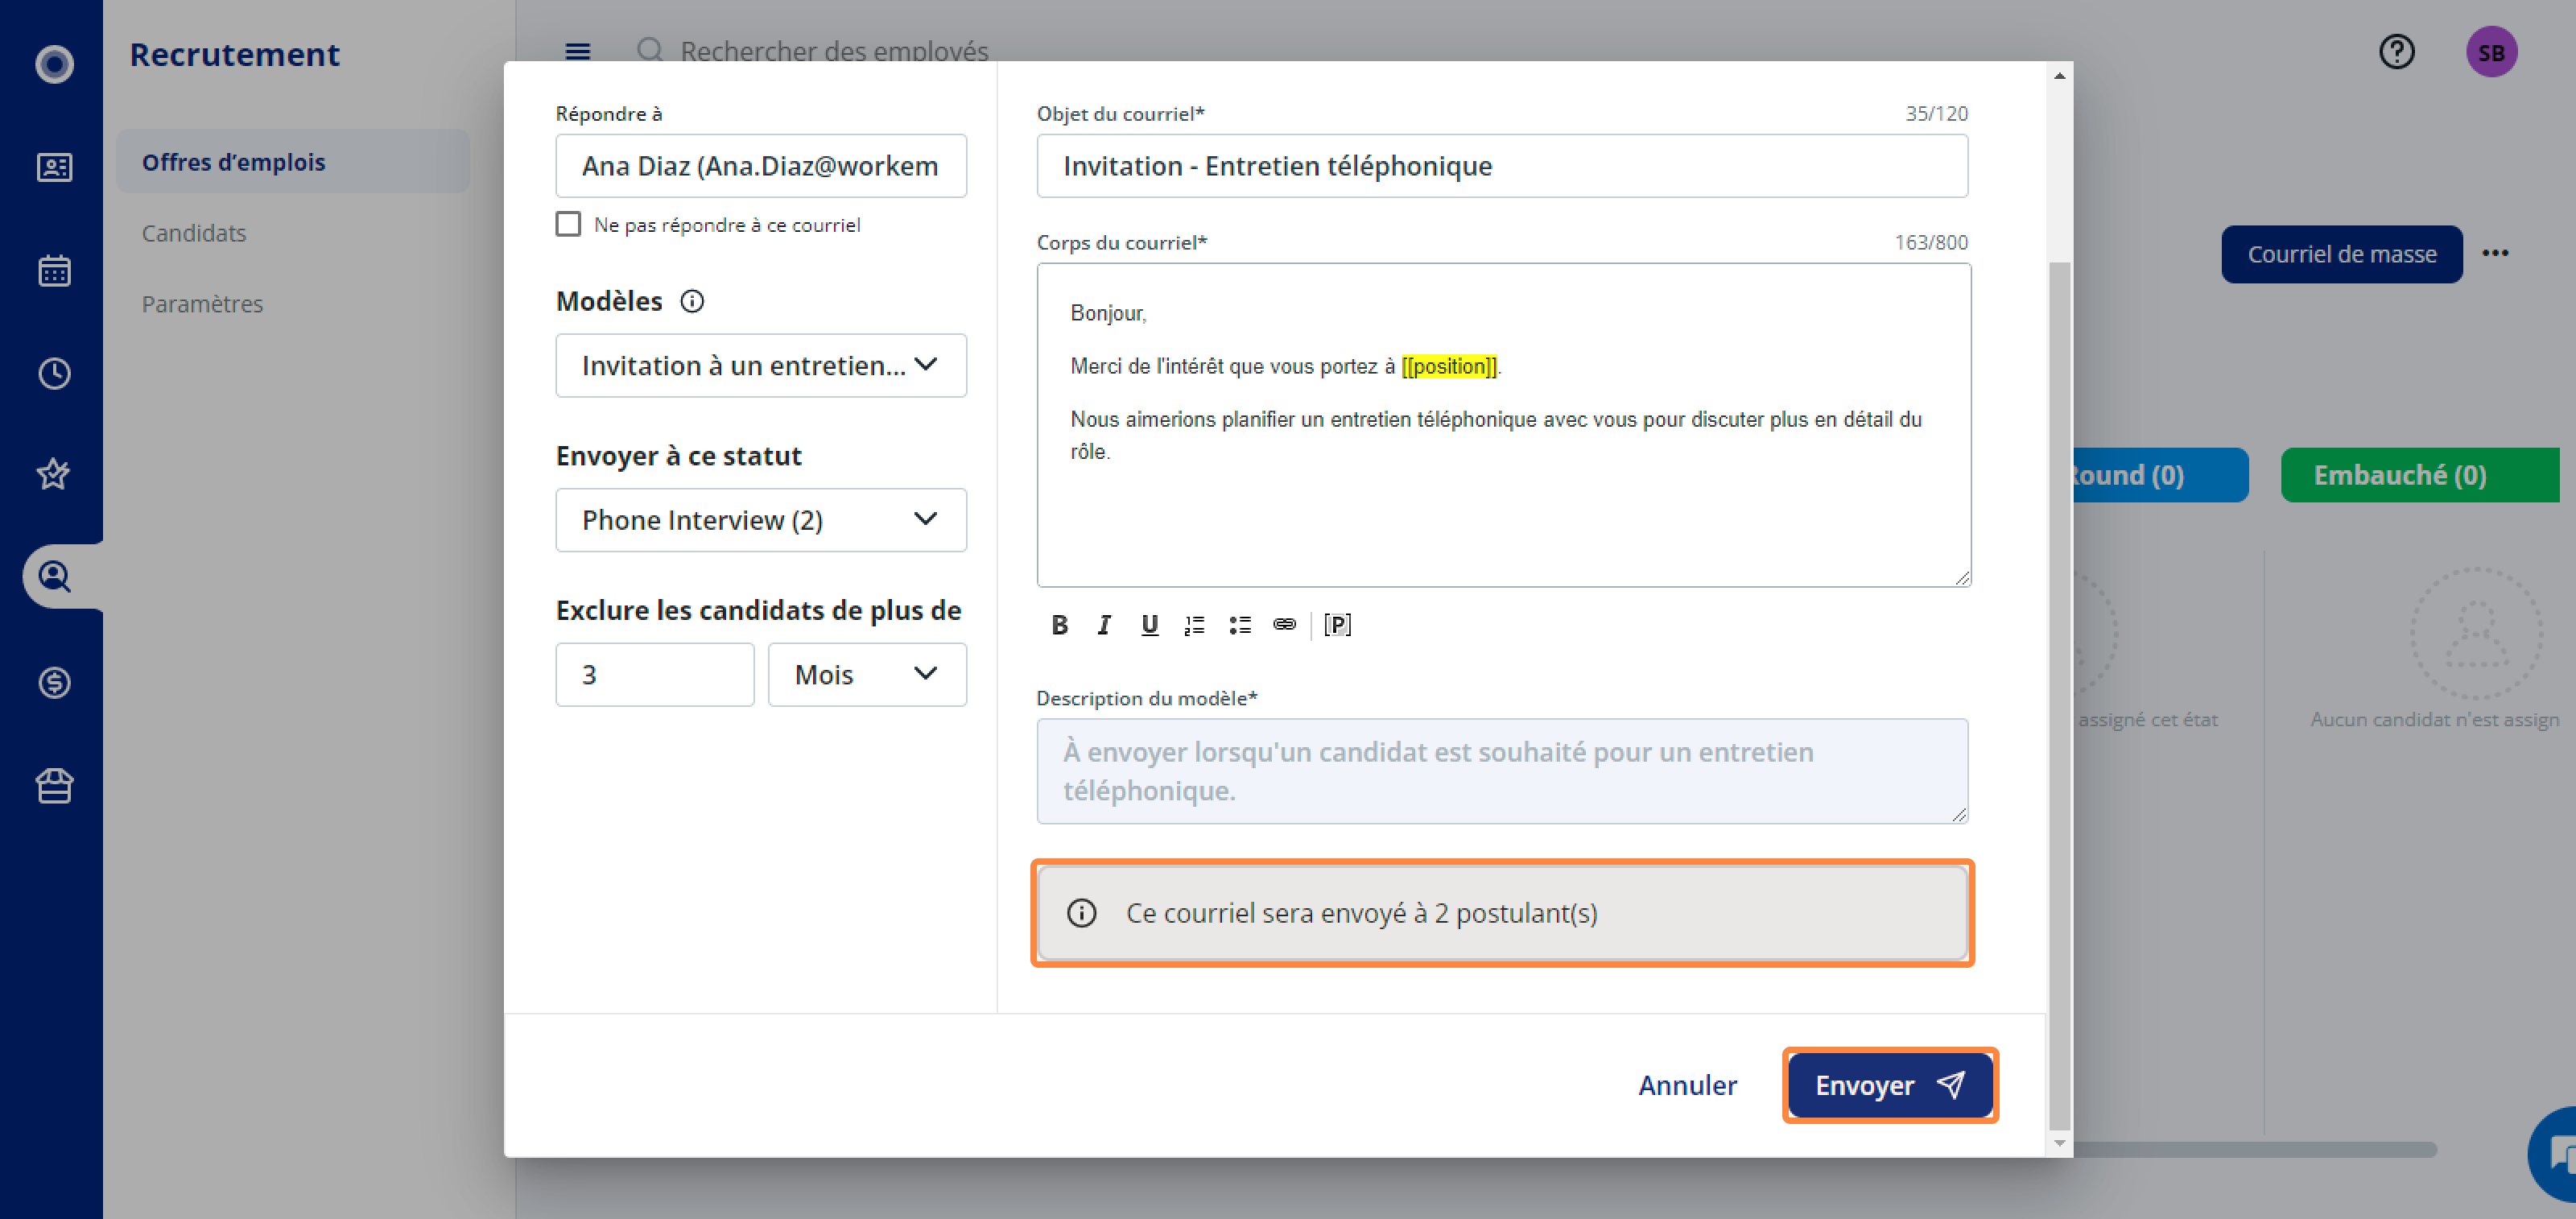Open the Mois time unit dropdown
Screen dimensions: 2576x1219
point(866,675)
